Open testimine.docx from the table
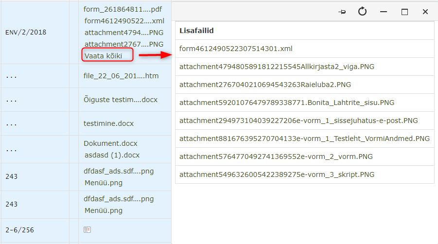This screenshot has width=438, height=244. 108,123
